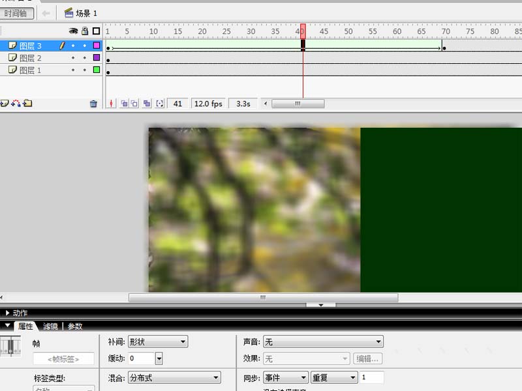Viewport: 522px width, 391px height.
Task: Click the 12.0 fps frame rate
Action: click(208, 104)
